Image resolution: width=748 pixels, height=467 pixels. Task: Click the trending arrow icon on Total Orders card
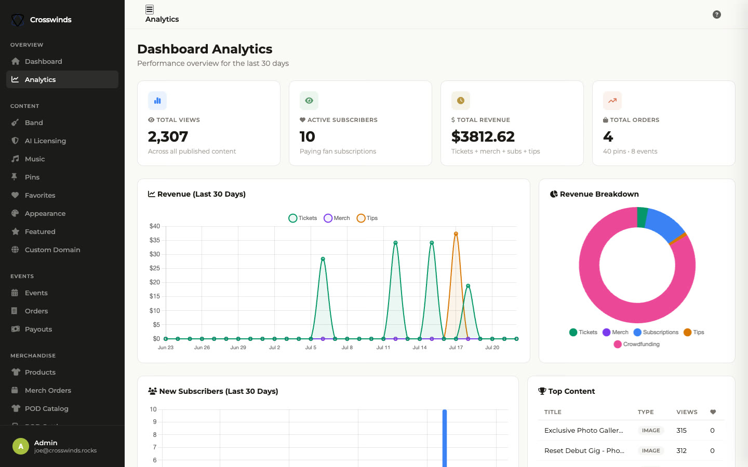click(612, 101)
